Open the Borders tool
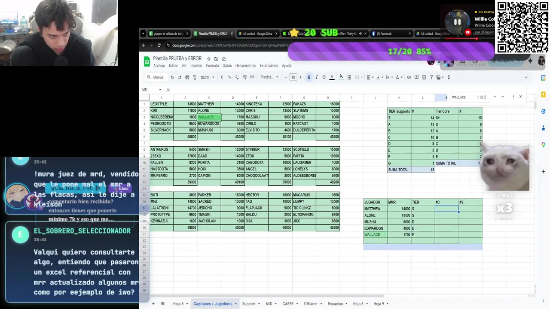 coord(349,77)
